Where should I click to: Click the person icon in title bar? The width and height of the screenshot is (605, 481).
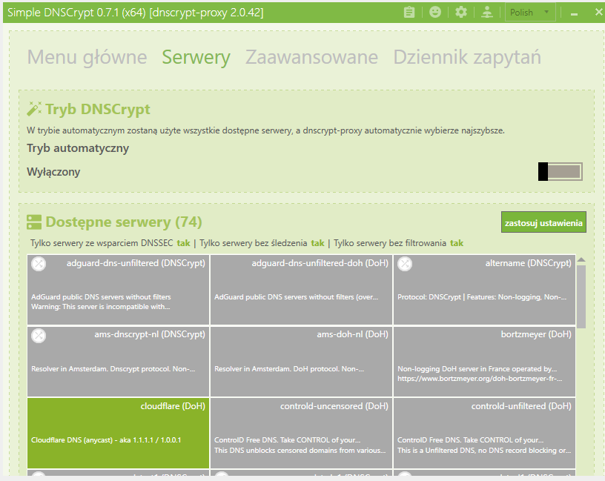[x=487, y=12]
